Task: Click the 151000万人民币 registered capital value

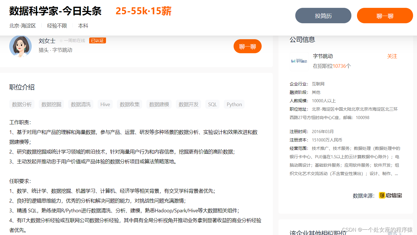Action: 327,140
